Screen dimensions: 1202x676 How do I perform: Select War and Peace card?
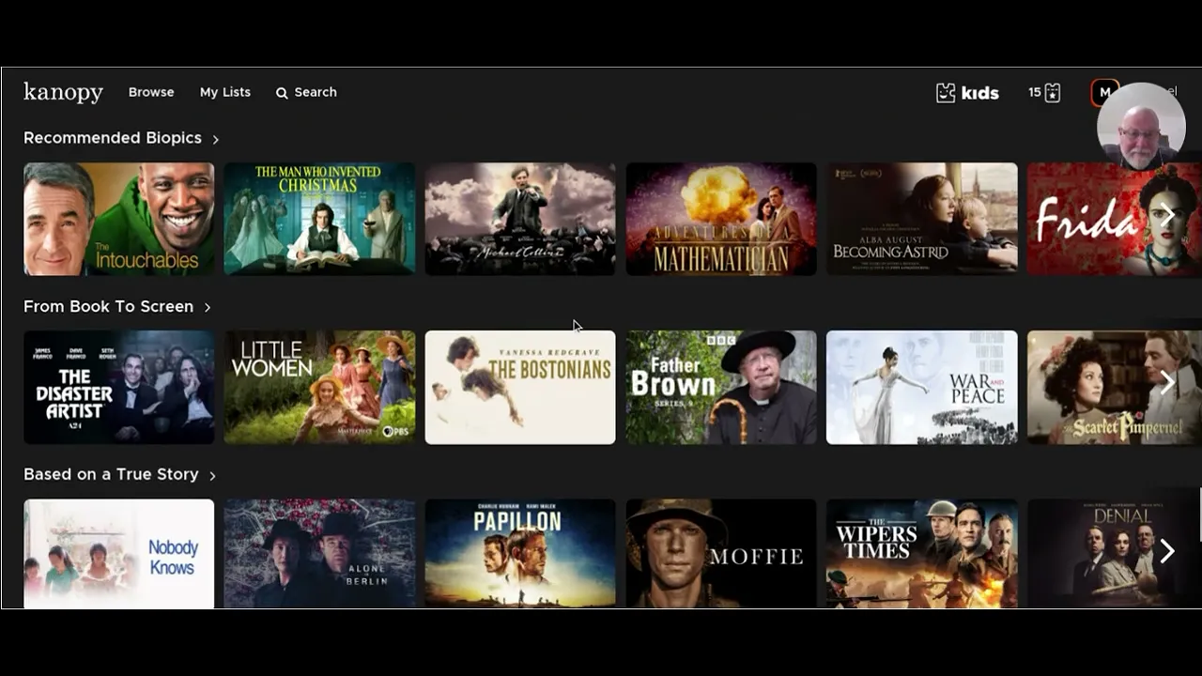(922, 387)
